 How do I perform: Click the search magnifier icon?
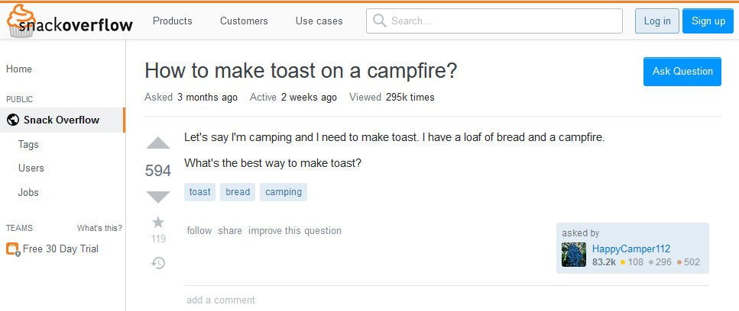(x=379, y=21)
